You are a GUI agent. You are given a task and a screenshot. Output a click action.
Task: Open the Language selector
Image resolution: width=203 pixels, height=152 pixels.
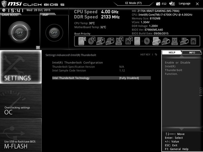[184, 3]
